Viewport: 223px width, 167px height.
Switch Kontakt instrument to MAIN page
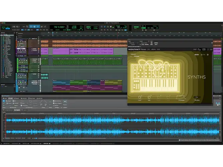click(197, 55)
